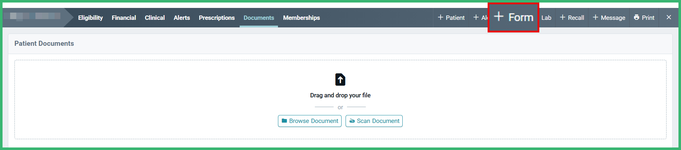Print the patient record
Image resolution: width=681 pixels, height=150 pixels.
tap(644, 18)
